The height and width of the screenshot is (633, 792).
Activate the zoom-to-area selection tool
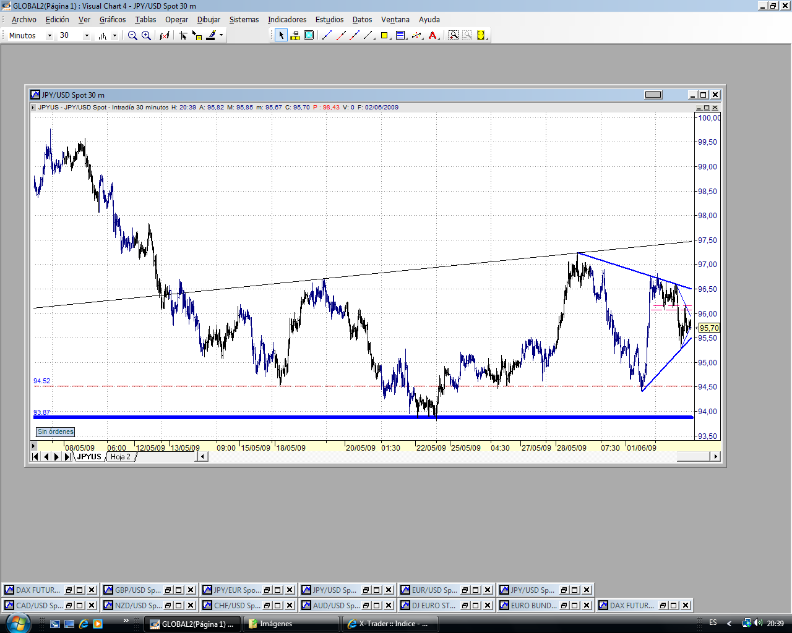tap(454, 36)
